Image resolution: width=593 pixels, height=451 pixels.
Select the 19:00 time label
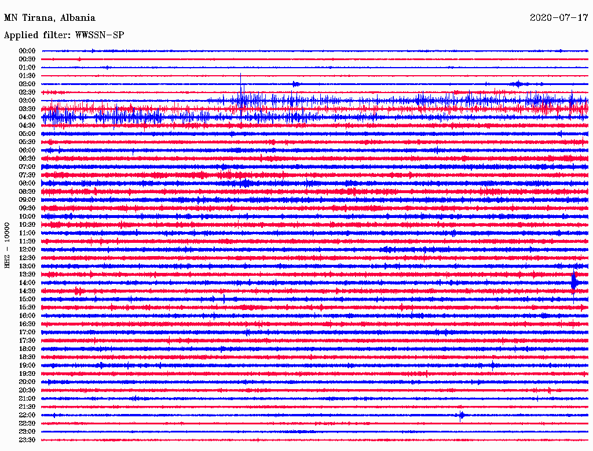point(27,365)
